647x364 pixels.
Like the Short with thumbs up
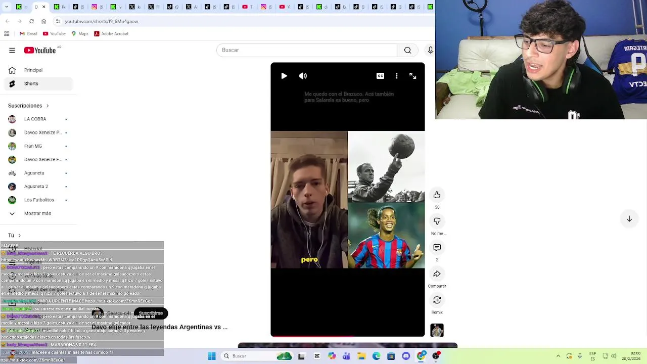[437, 195]
